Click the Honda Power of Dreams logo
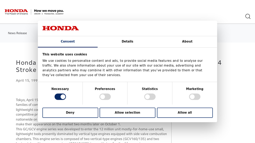This screenshot has width=255, height=143. 16,12
